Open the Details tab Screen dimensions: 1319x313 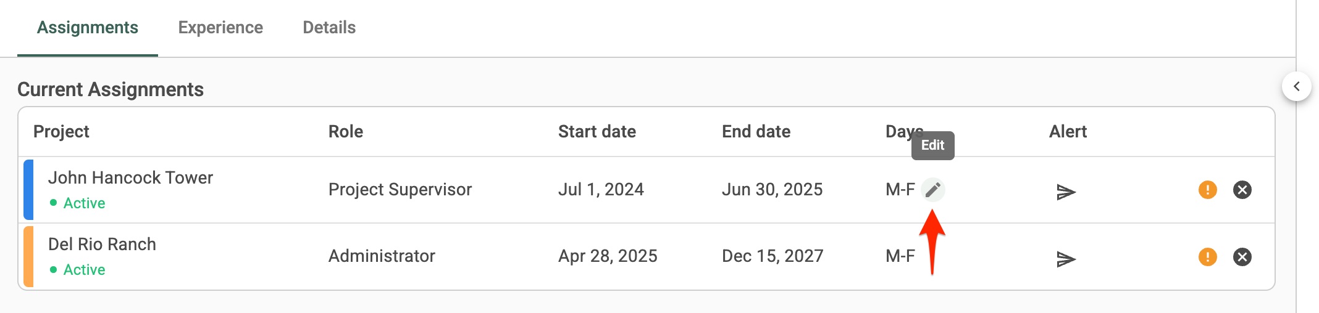(x=329, y=28)
